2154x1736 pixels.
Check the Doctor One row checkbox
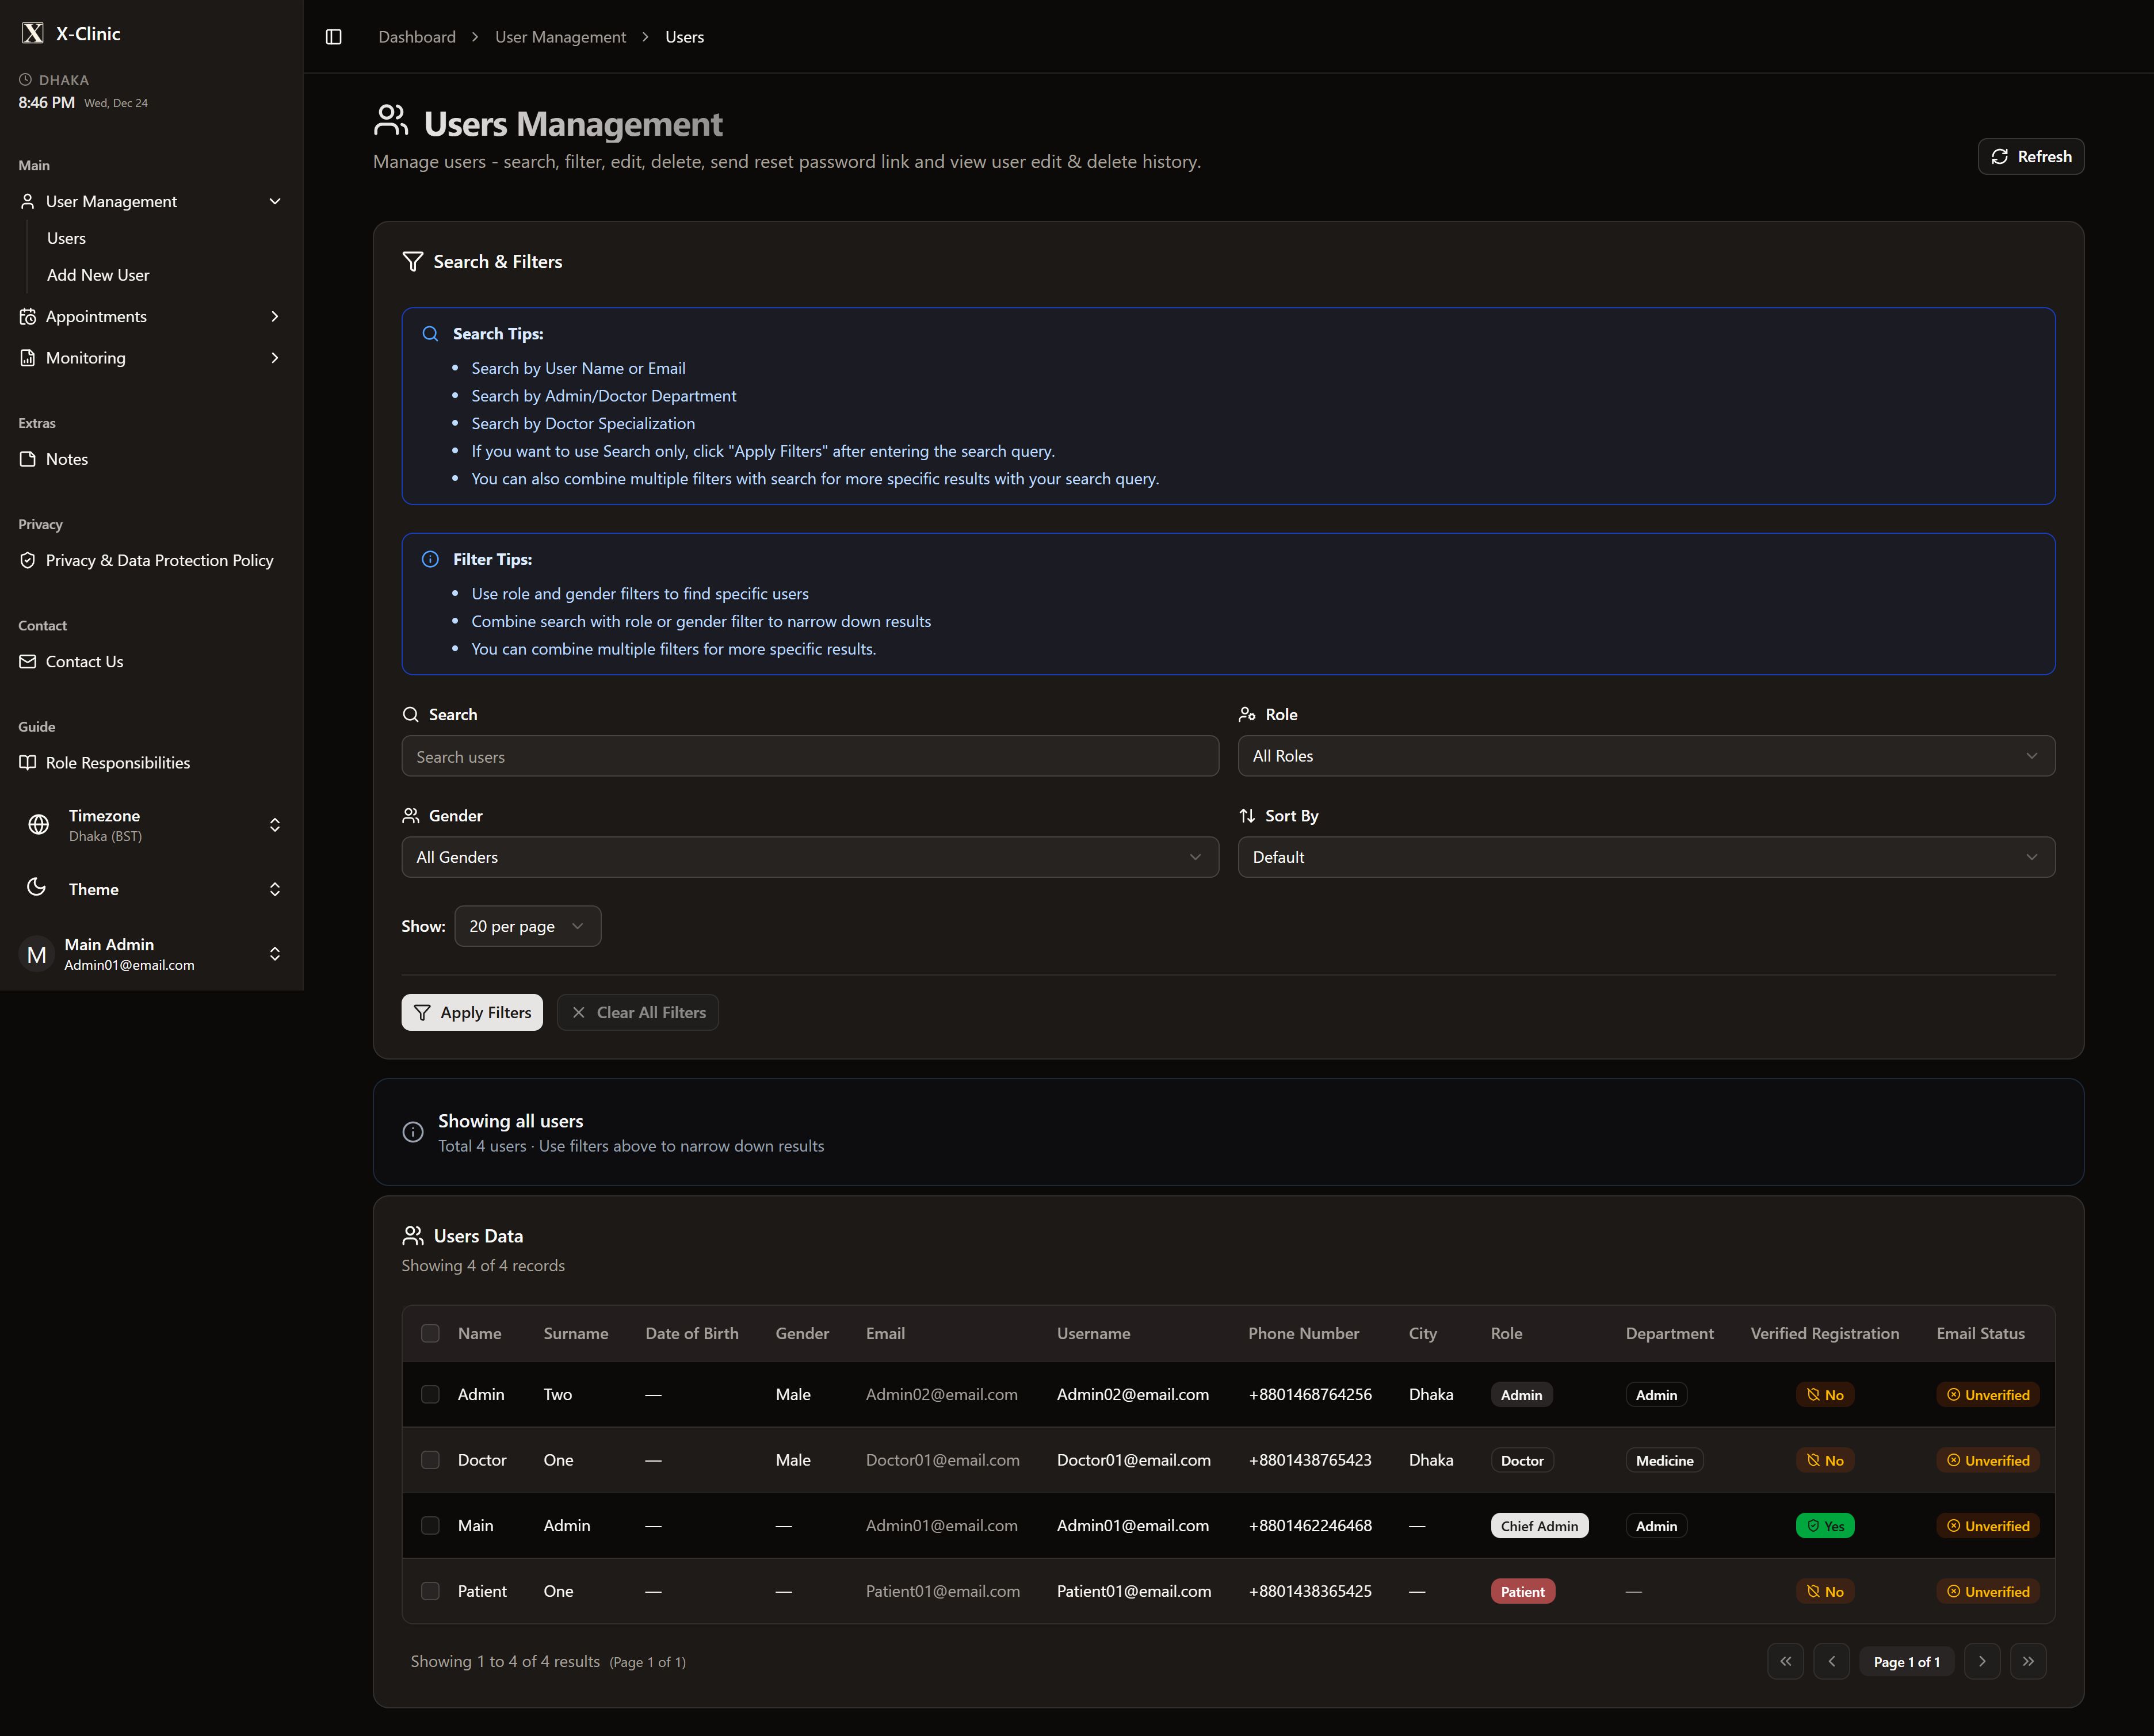(430, 1460)
